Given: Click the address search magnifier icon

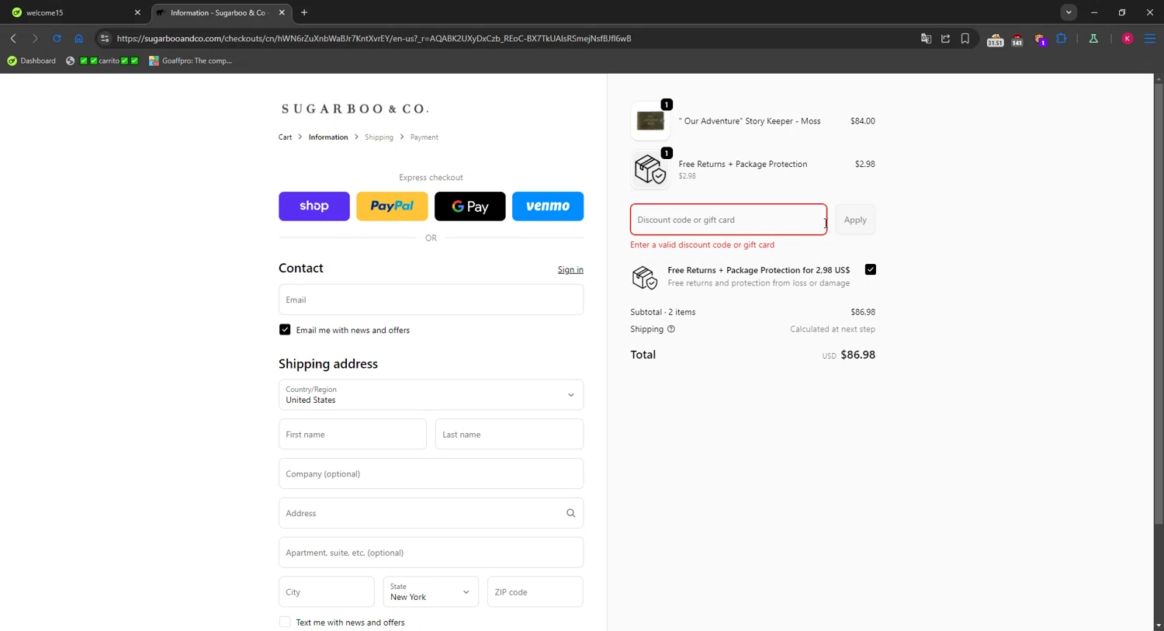Looking at the screenshot, I should pos(570,513).
